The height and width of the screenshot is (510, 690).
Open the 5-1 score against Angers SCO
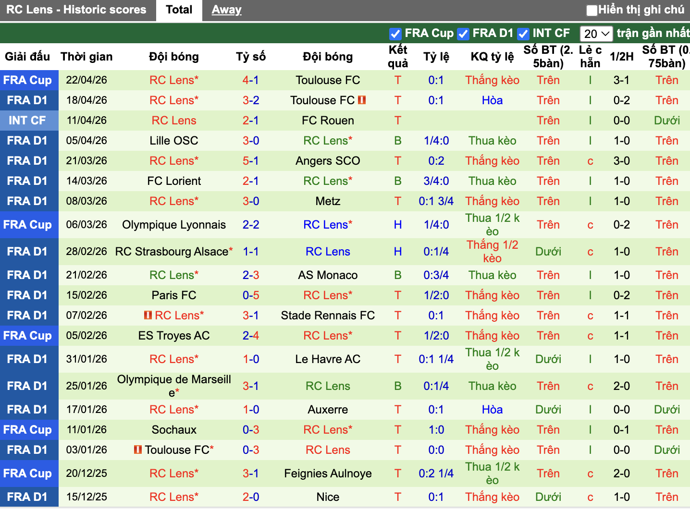point(251,161)
